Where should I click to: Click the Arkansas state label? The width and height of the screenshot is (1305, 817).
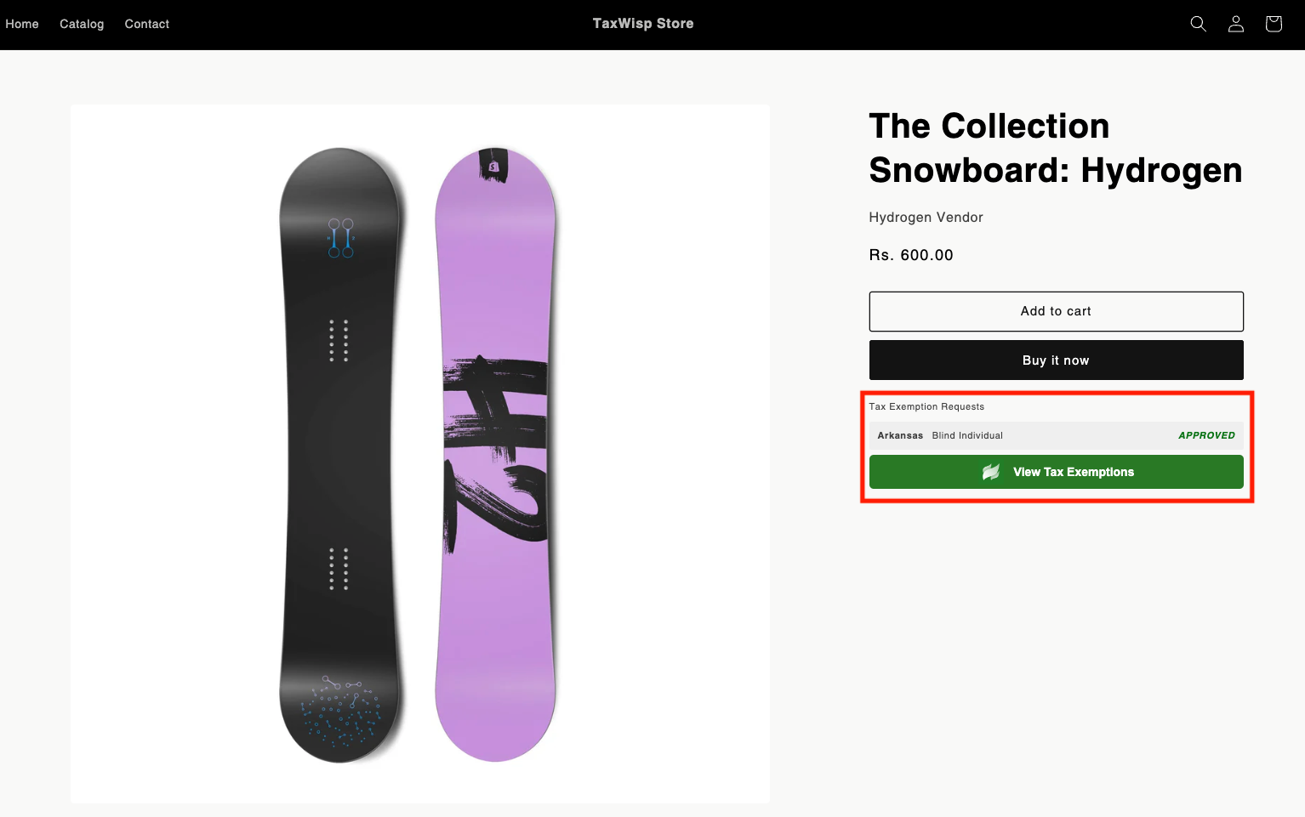900,435
